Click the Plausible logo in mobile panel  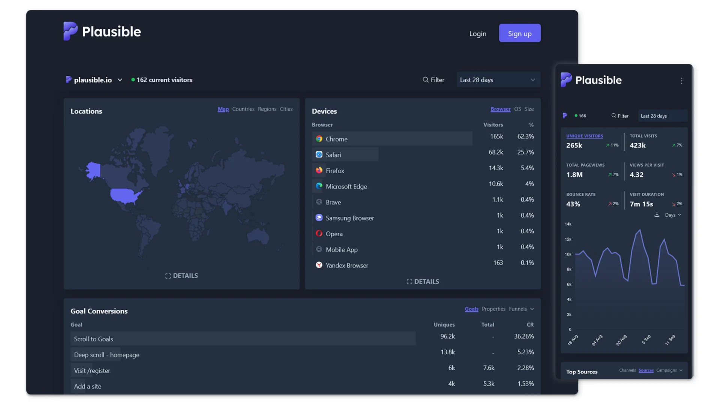click(591, 80)
